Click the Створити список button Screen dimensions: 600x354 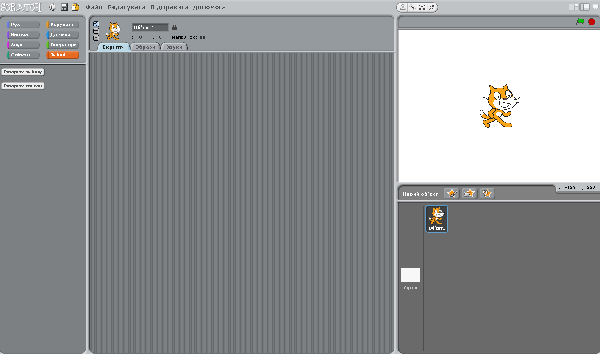click(23, 86)
